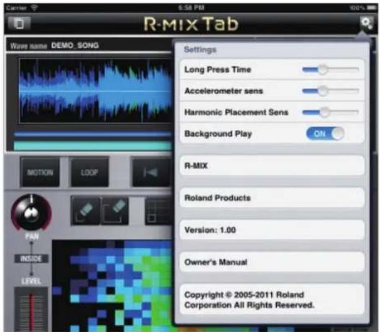The height and width of the screenshot is (332, 380).
Task: Select the large-area eraser tool icon
Action: click(x=115, y=210)
